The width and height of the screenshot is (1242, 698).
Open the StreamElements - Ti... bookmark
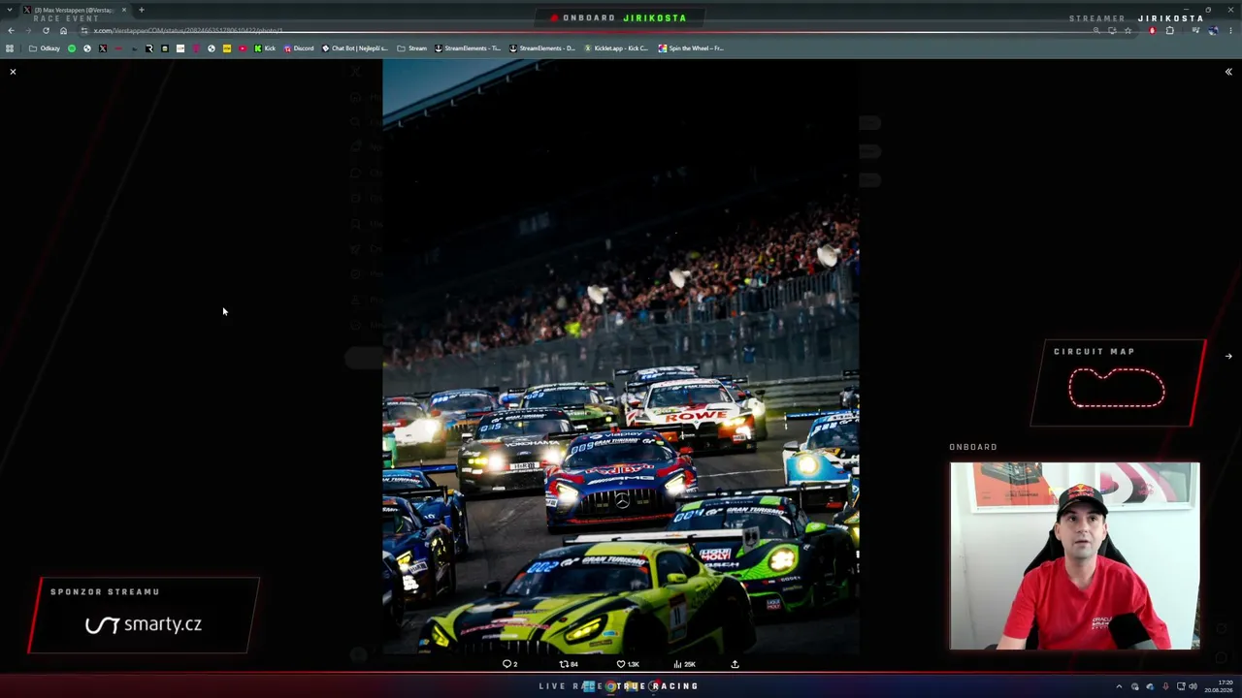coord(468,48)
